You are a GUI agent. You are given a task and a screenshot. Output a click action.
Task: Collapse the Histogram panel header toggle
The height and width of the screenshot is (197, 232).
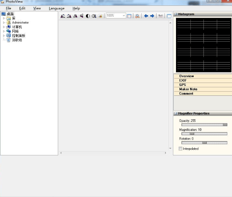tap(176, 14)
